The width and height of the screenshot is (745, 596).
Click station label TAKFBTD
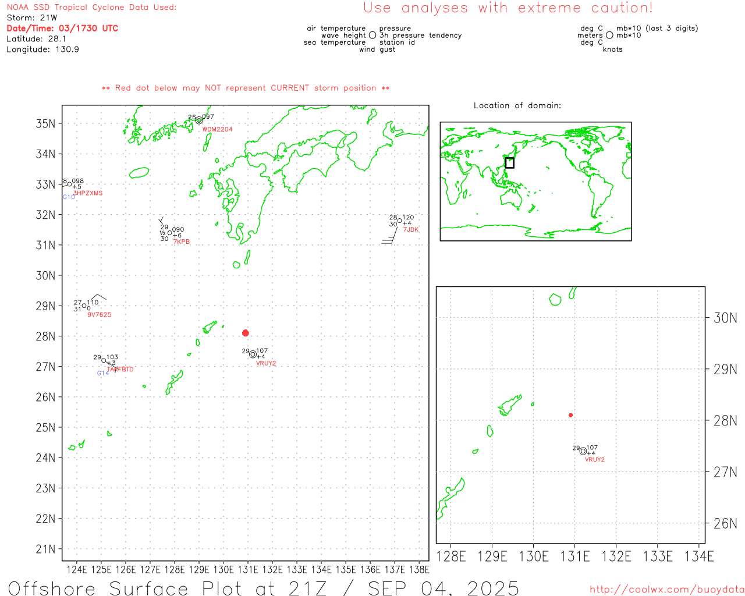(120, 369)
